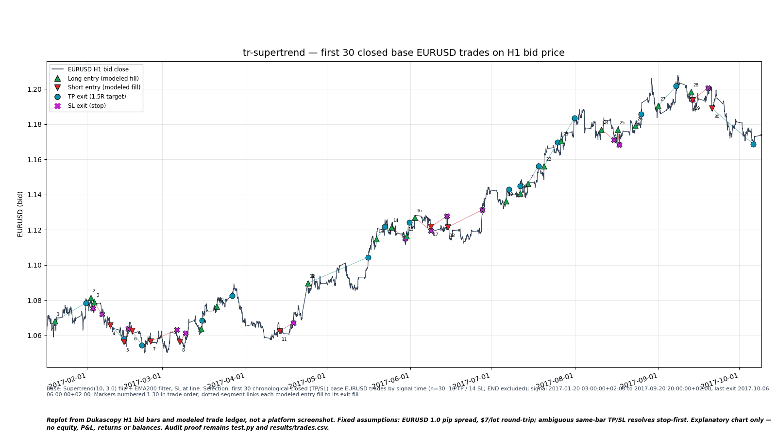Pick the TP exit circle ending trade 12
Viewport: 777px width, 437px height.
(x=368, y=257)
